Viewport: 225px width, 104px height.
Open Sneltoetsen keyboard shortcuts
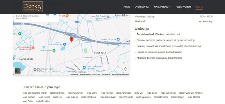[x=74, y=74]
